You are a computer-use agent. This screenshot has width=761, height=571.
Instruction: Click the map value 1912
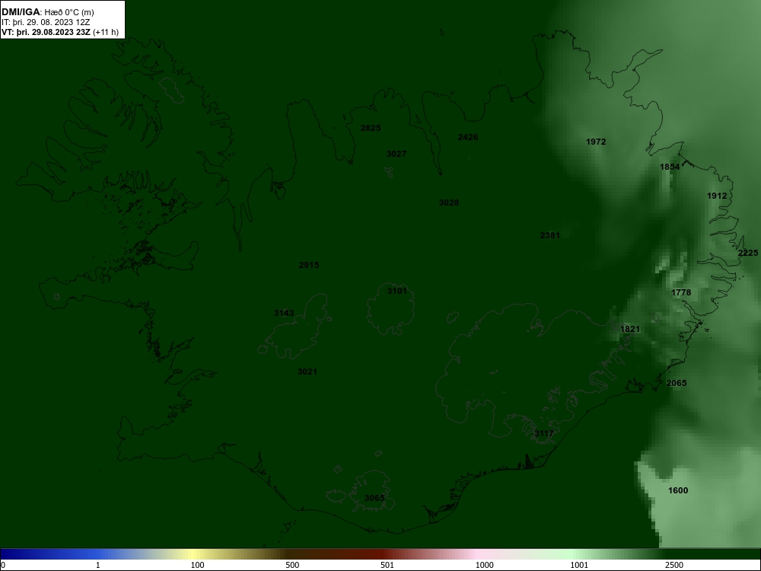point(717,196)
